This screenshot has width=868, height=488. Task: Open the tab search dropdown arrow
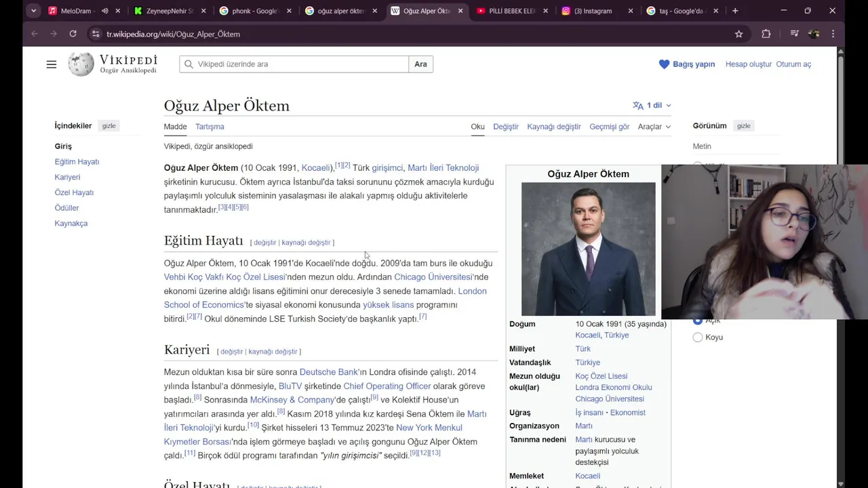point(33,11)
